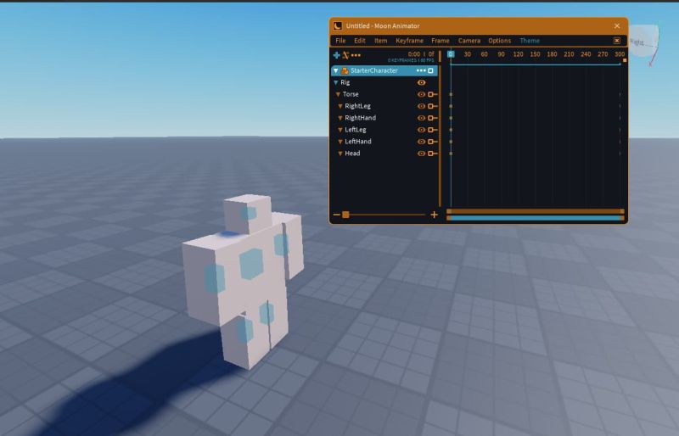Click the view orientation cube in viewport
Screen dimensions: 679x436
[643, 42]
